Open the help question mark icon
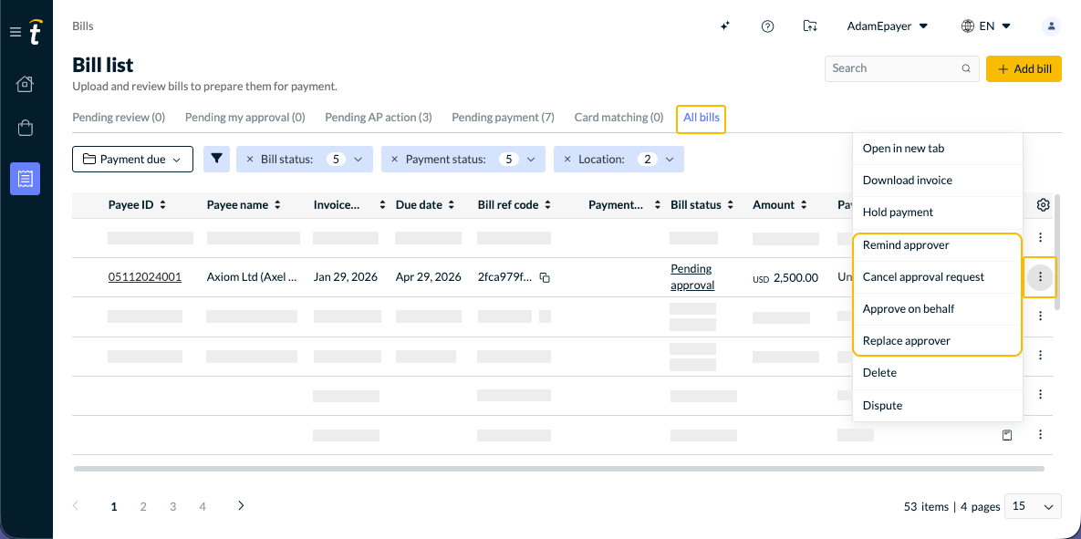This screenshot has height=539, width=1081. click(767, 26)
